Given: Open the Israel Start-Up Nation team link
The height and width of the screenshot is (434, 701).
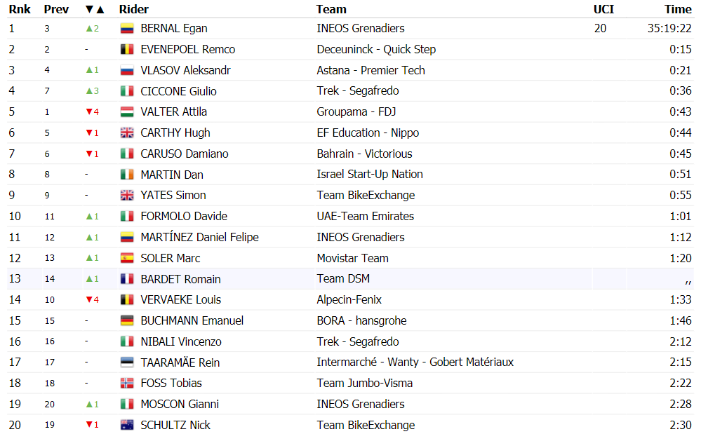Looking at the screenshot, I should [370, 175].
